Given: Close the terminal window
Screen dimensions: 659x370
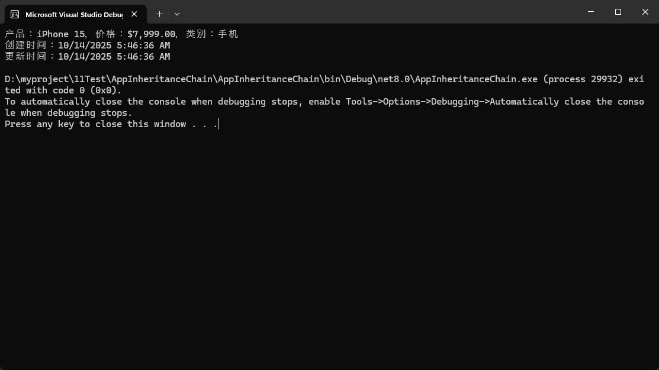Looking at the screenshot, I should 645,12.
